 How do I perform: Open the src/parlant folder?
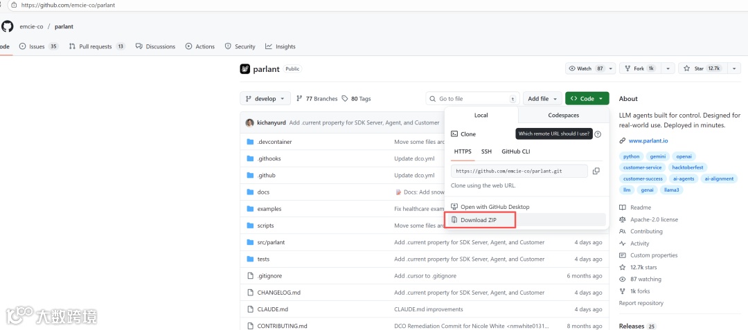click(x=271, y=242)
